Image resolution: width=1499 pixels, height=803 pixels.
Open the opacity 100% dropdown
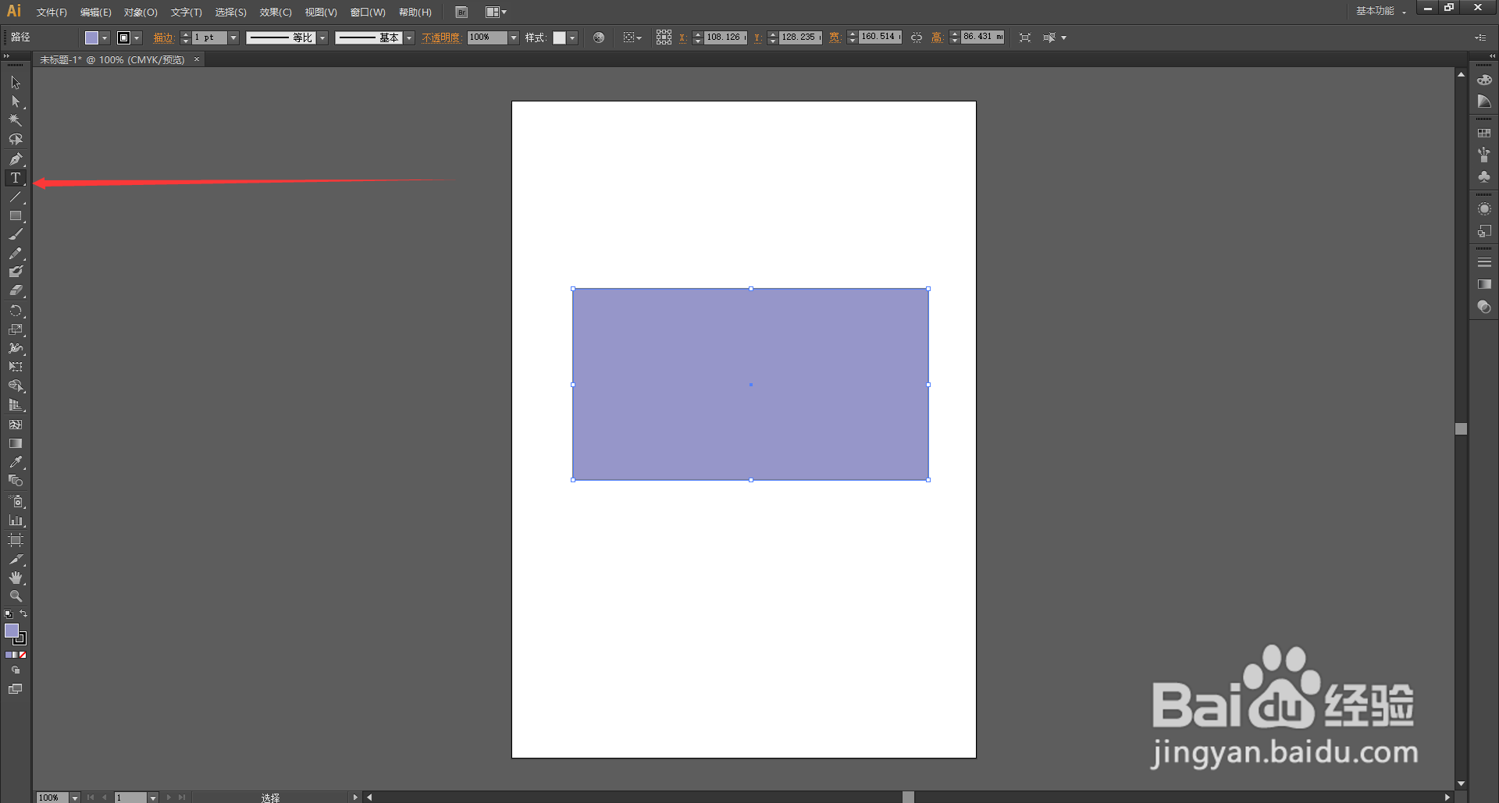[x=514, y=37]
